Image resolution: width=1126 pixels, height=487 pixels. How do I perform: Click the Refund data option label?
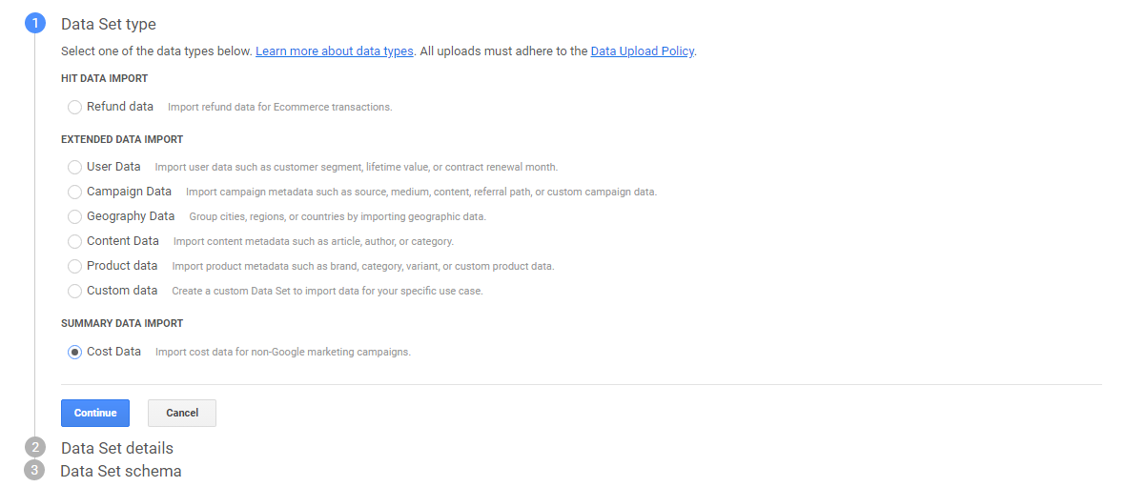(x=120, y=107)
